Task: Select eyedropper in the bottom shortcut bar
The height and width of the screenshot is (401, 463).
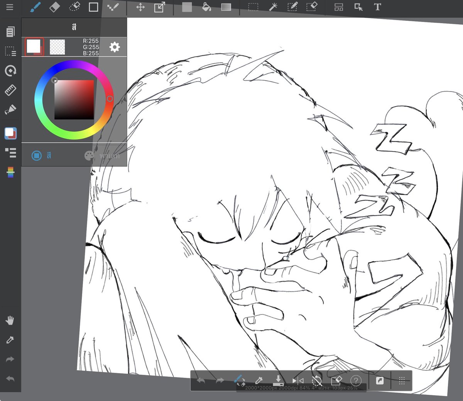Action: [x=259, y=381]
